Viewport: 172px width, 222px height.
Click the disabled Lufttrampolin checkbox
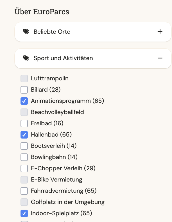point(24,79)
